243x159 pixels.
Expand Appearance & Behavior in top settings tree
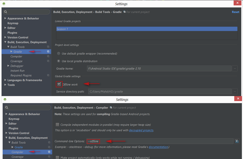[5, 19]
